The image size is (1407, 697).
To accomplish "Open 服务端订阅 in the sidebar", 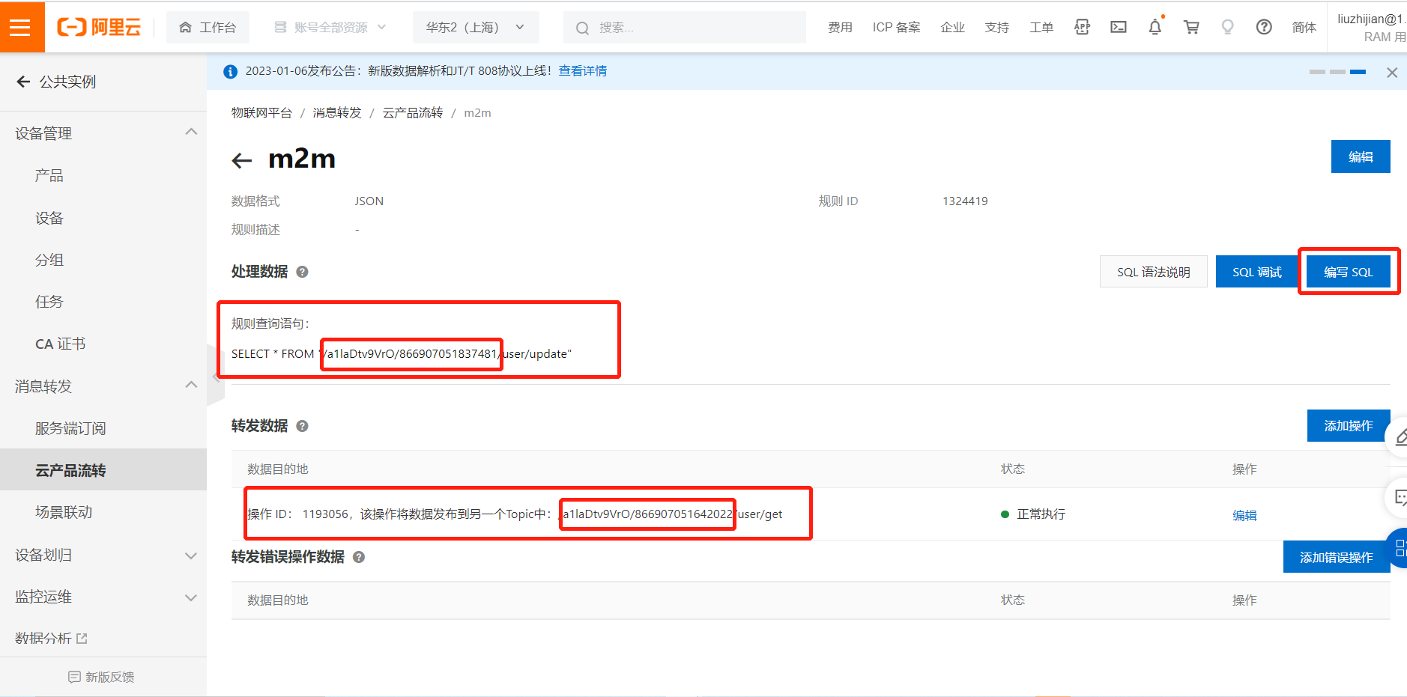I will tap(70, 428).
